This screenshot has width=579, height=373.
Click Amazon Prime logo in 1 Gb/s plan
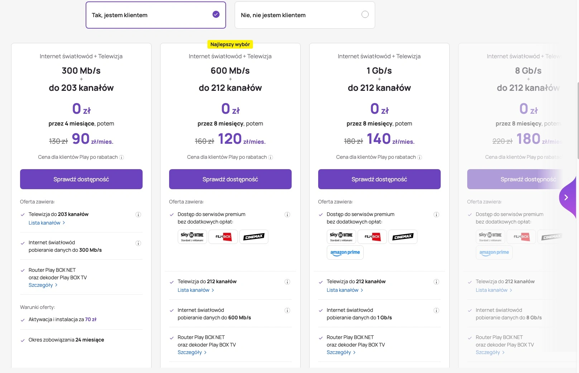[345, 252]
